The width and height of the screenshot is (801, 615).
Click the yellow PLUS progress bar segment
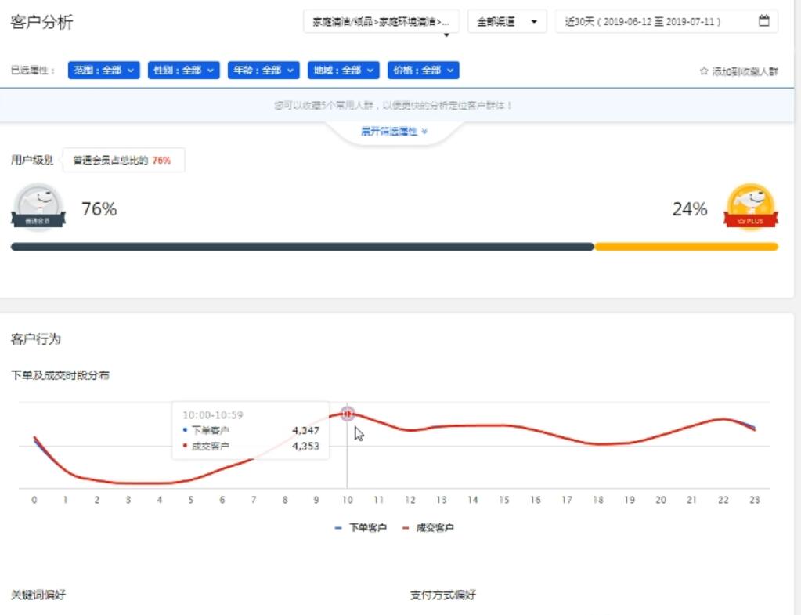point(686,247)
